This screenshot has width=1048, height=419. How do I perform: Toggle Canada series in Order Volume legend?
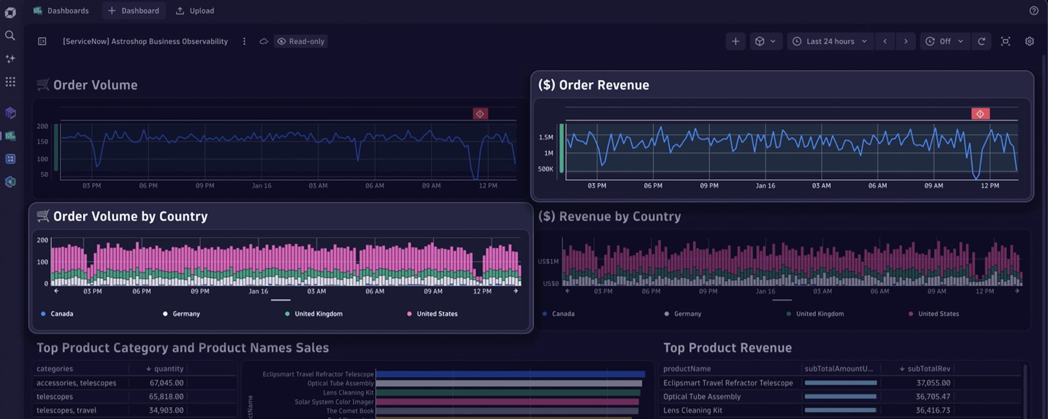point(57,314)
